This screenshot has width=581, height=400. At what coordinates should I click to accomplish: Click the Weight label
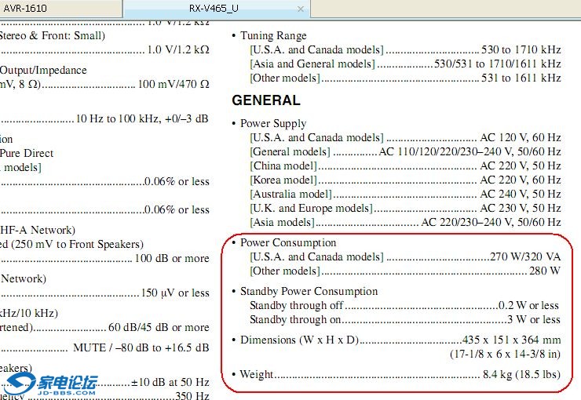tap(257, 374)
